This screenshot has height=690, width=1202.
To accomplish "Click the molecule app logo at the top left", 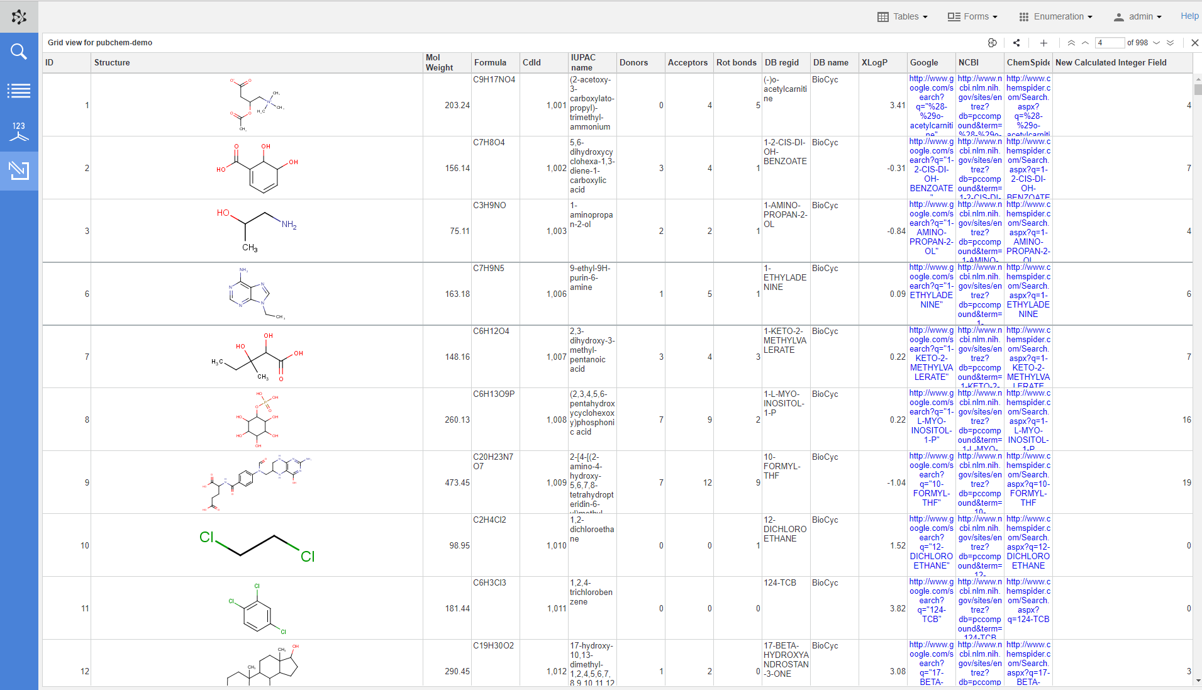I will click(19, 17).
